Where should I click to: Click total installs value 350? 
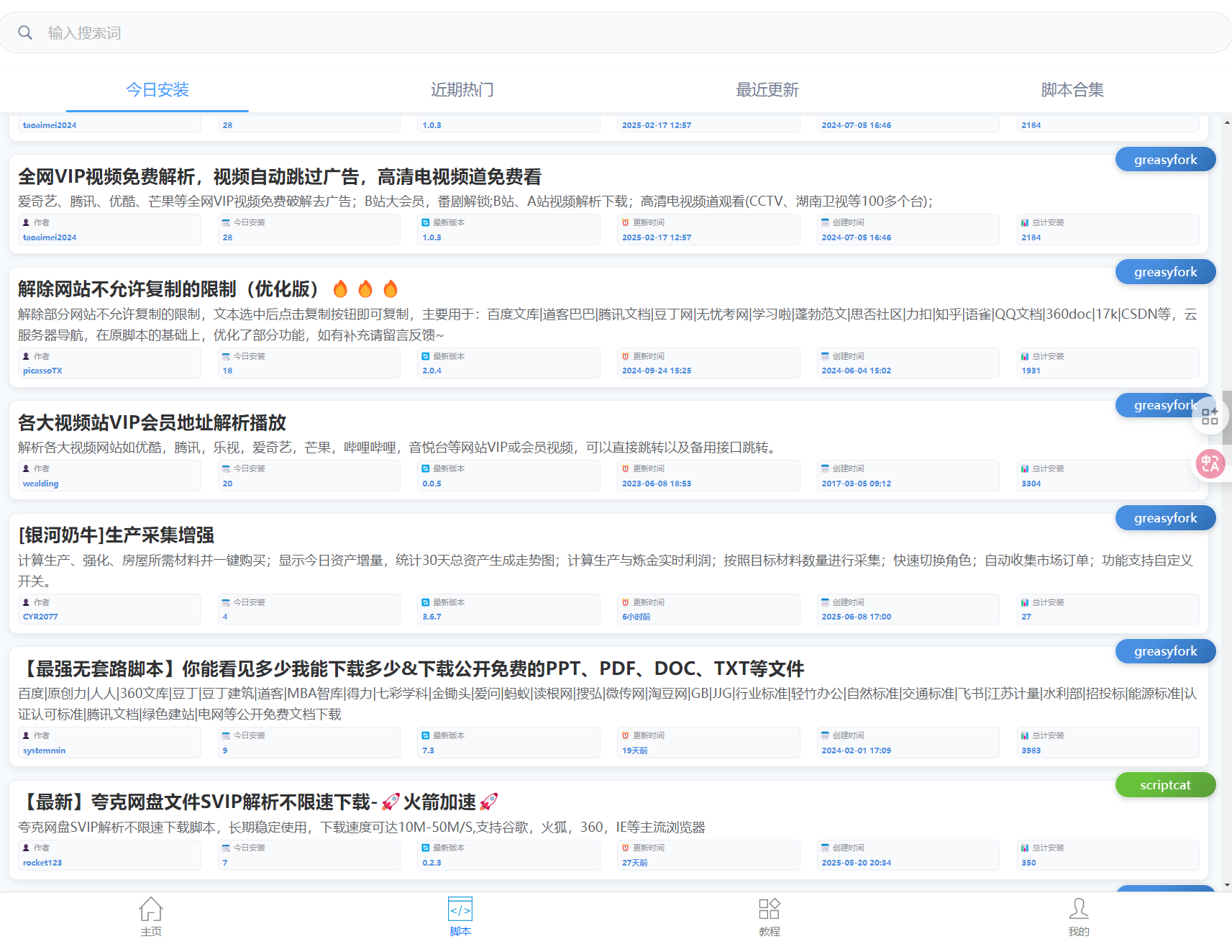[1028, 863]
